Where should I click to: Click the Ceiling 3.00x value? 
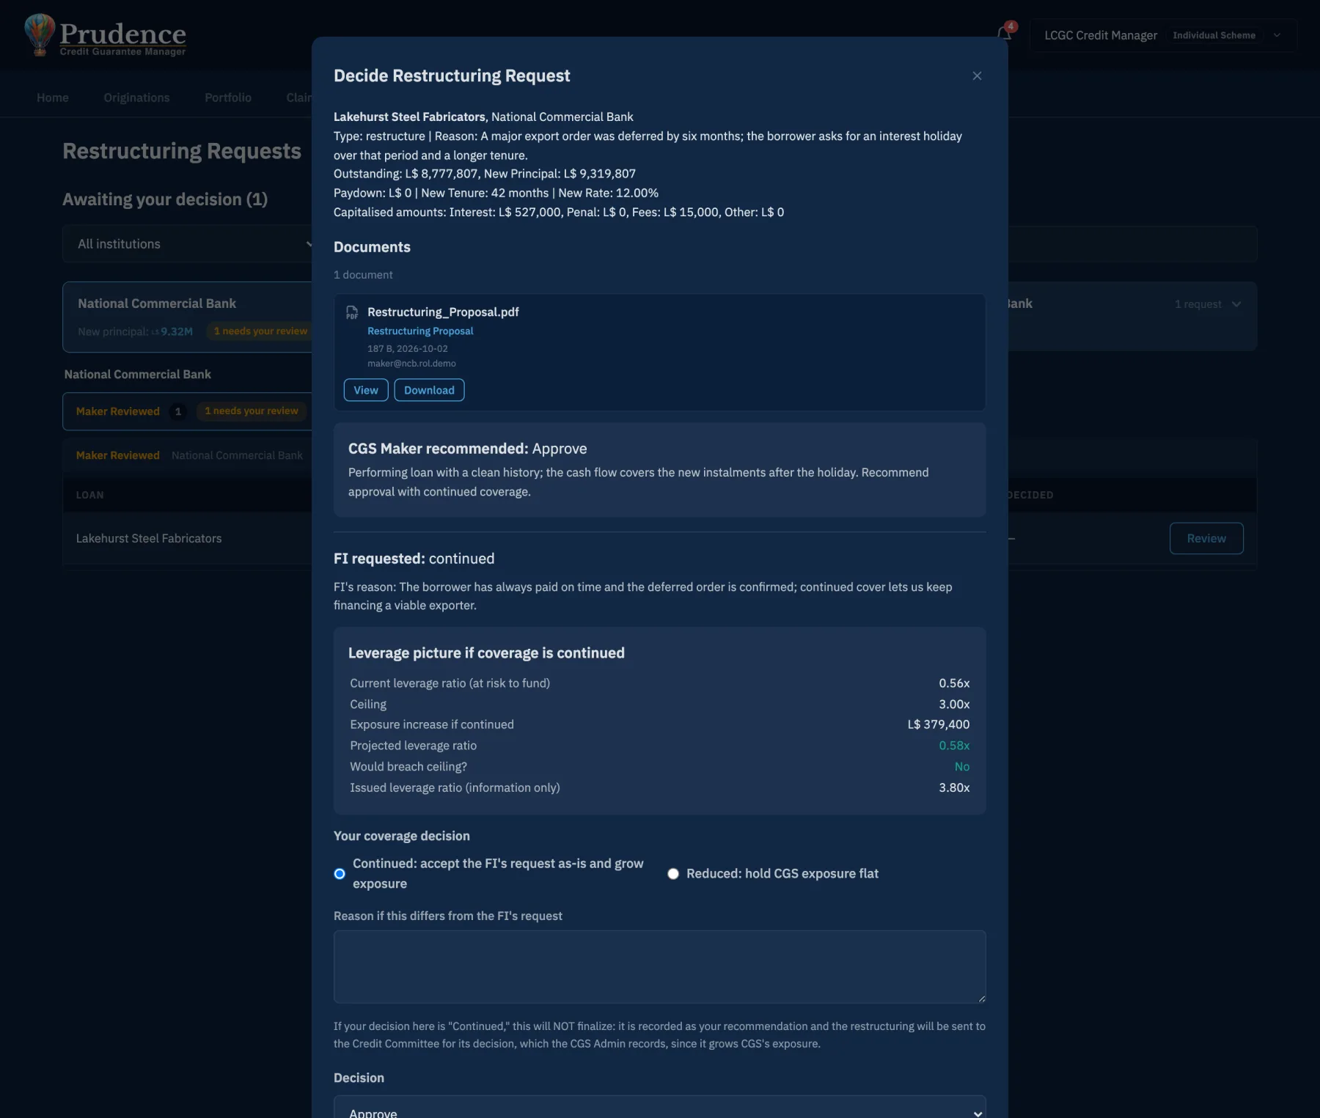coord(954,704)
